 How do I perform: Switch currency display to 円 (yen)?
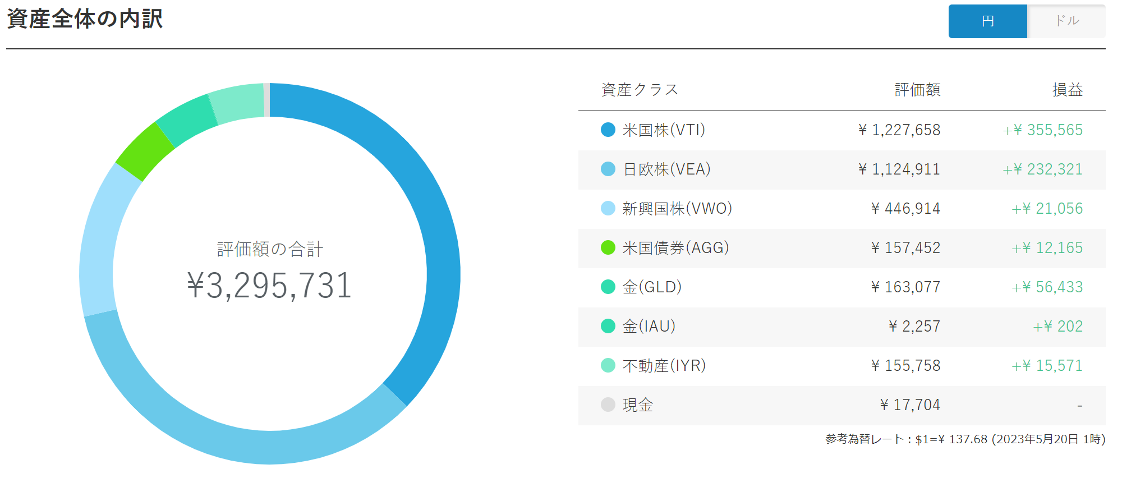coord(987,21)
